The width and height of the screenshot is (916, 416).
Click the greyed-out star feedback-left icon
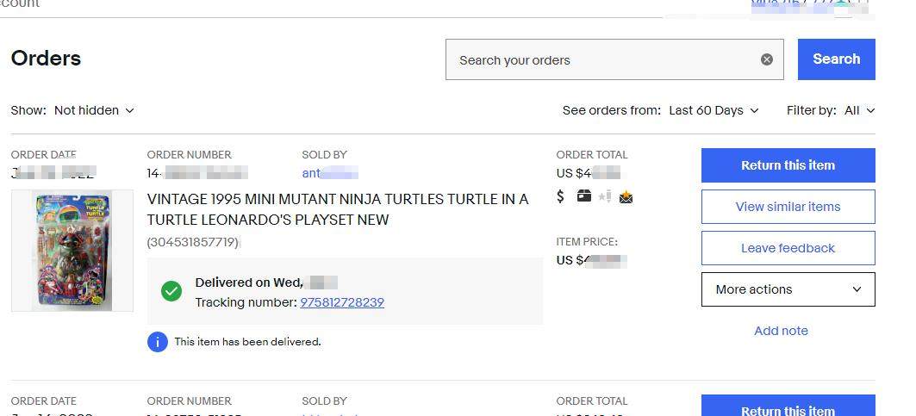(x=604, y=196)
